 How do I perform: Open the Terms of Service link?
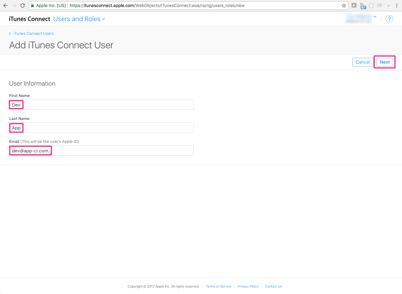pos(218,286)
